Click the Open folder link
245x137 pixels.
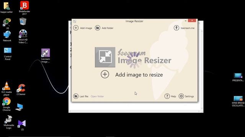click(x=97, y=96)
